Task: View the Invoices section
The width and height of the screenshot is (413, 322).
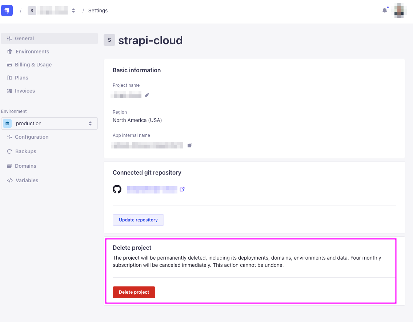Action: pos(25,91)
